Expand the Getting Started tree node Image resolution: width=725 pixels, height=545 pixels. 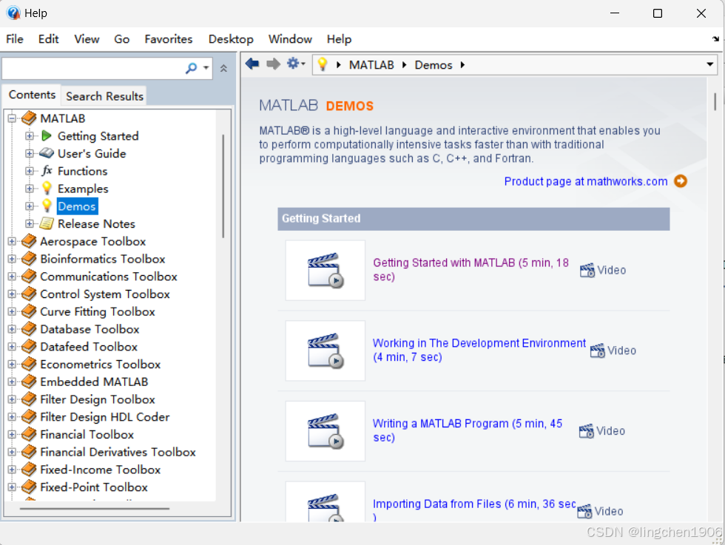29,136
